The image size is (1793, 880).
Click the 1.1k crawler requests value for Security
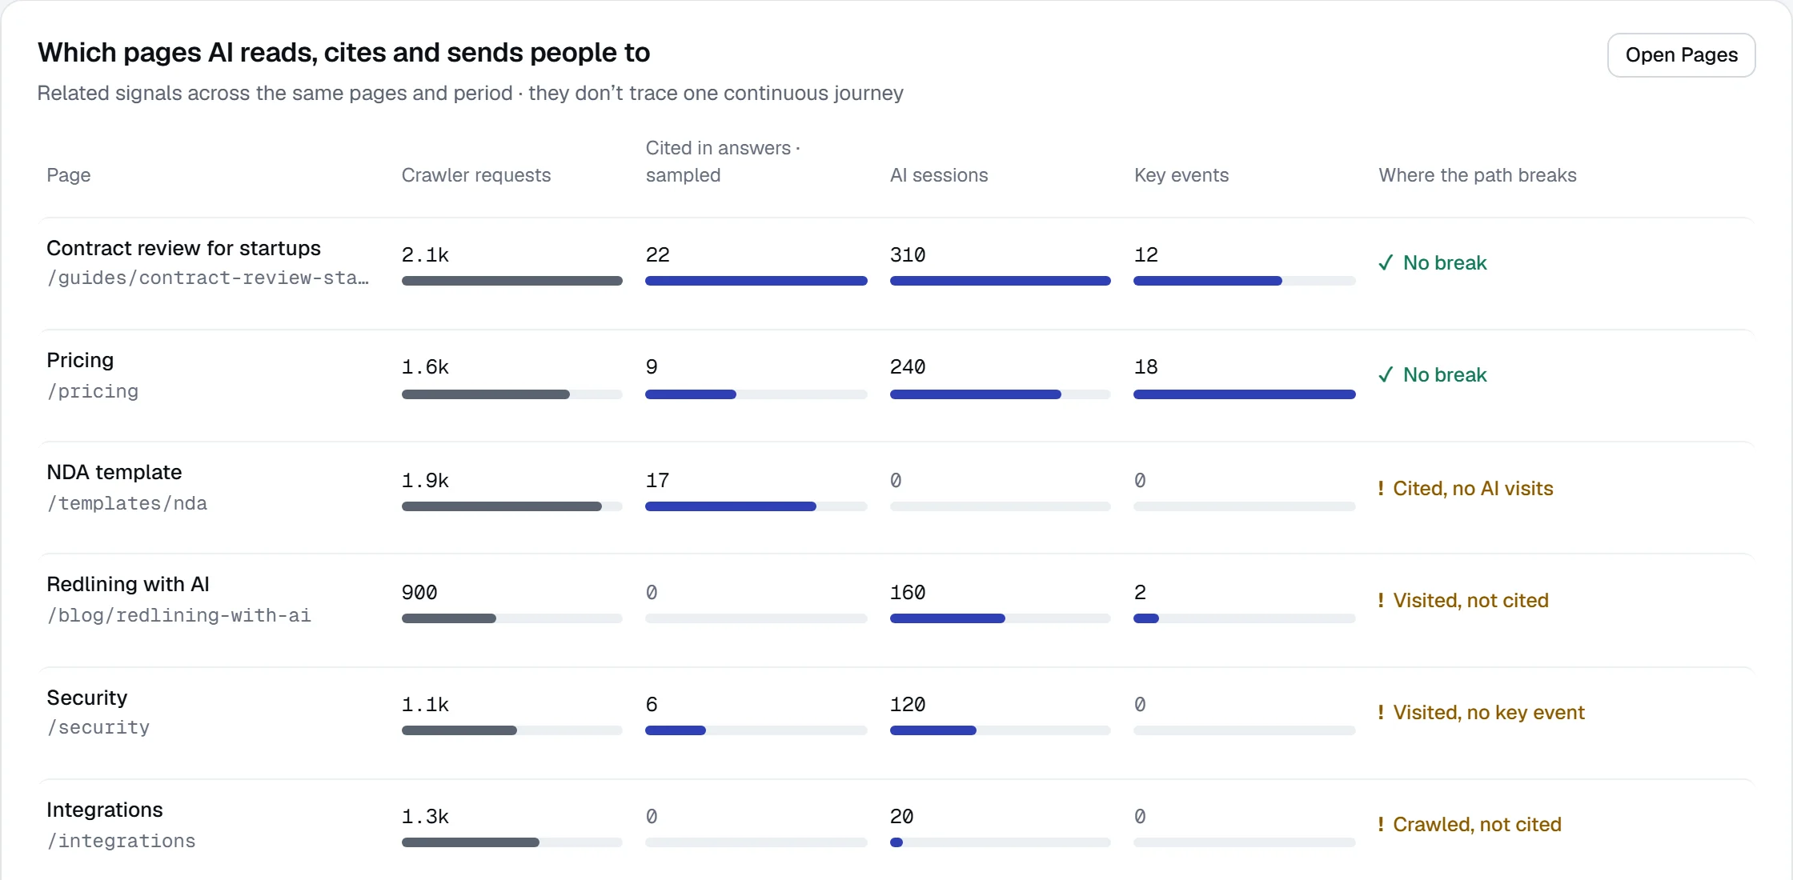pyautogui.click(x=425, y=705)
